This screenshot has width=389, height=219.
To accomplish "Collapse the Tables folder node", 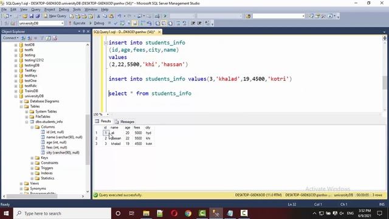I will [x=21, y=106].
